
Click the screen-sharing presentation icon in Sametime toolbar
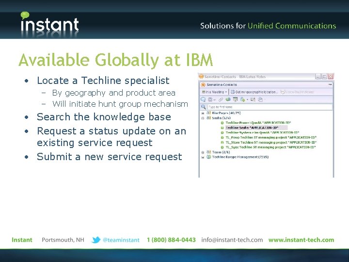(235, 99)
